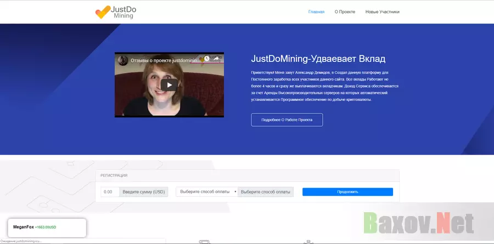Open the video channel avatar
This screenshot has width=494, height=244.
(122, 60)
